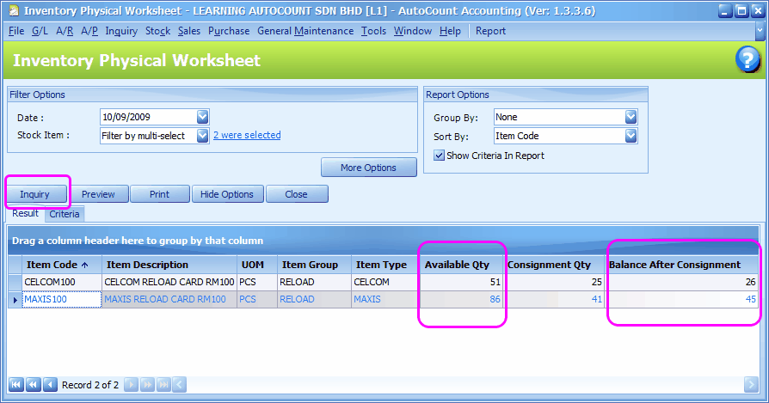The width and height of the screenshot is (769, 403).
Task: Click Balance After Consignment value 26
Action: pyautogui.click(x=682, y=282)
